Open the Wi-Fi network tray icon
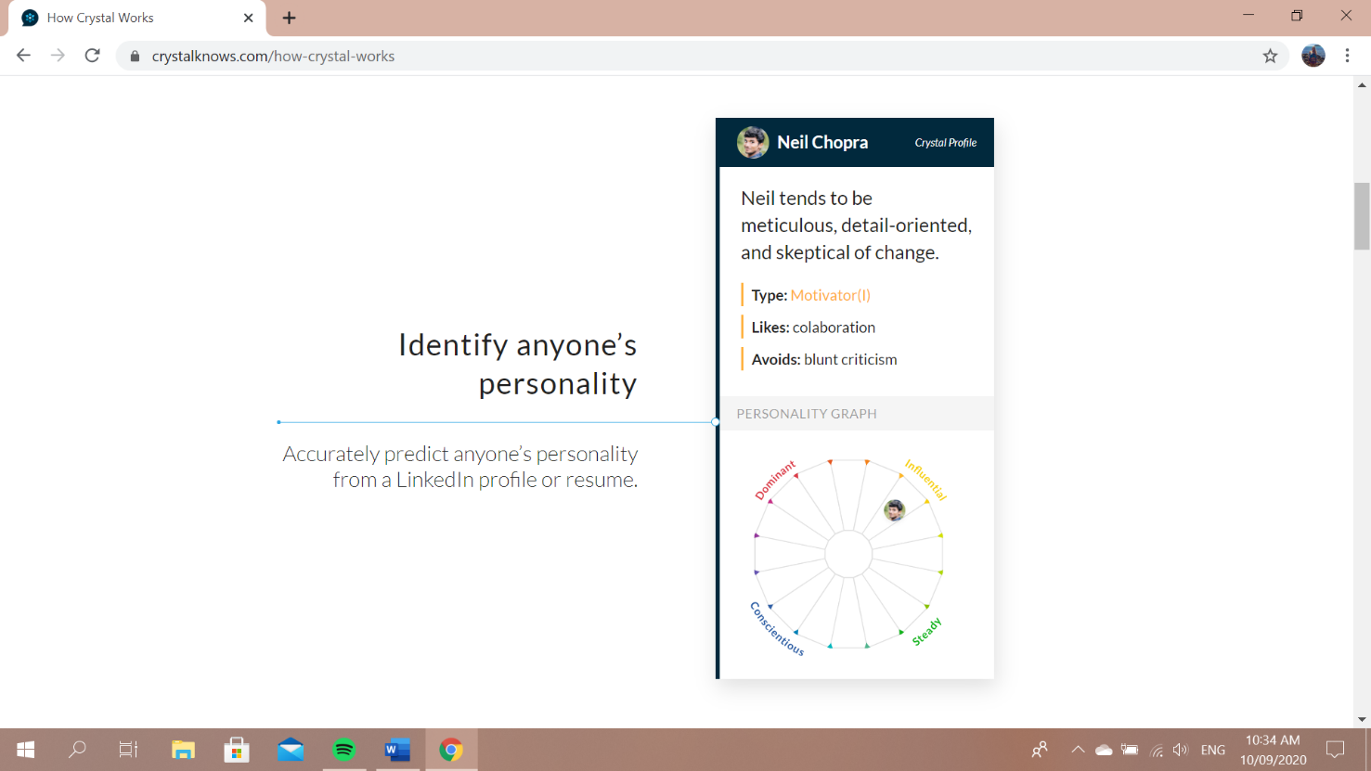 click(1157, 750)
